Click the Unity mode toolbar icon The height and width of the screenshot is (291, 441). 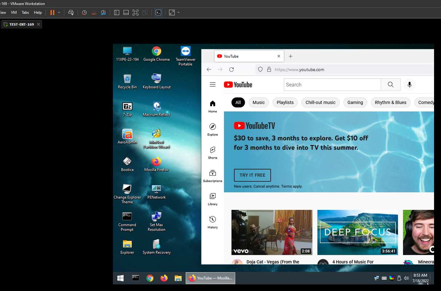[x=145, y=12]
